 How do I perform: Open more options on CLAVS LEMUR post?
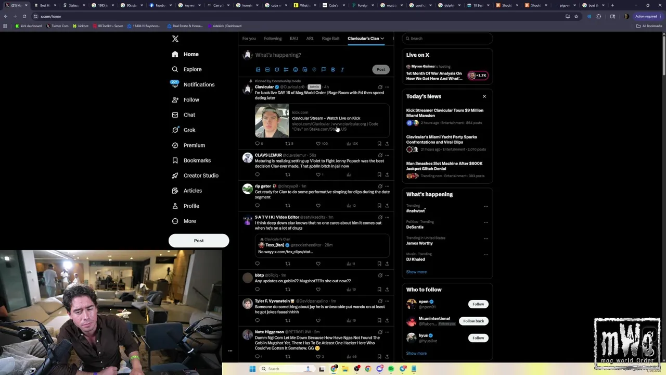387,155
